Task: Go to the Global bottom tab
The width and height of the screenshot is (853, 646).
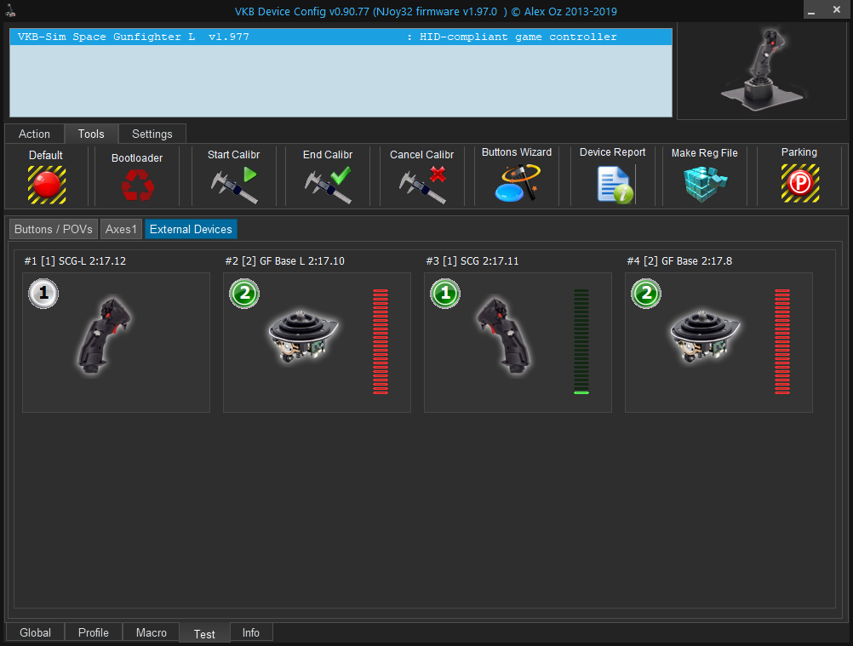Action: (36, 633)
